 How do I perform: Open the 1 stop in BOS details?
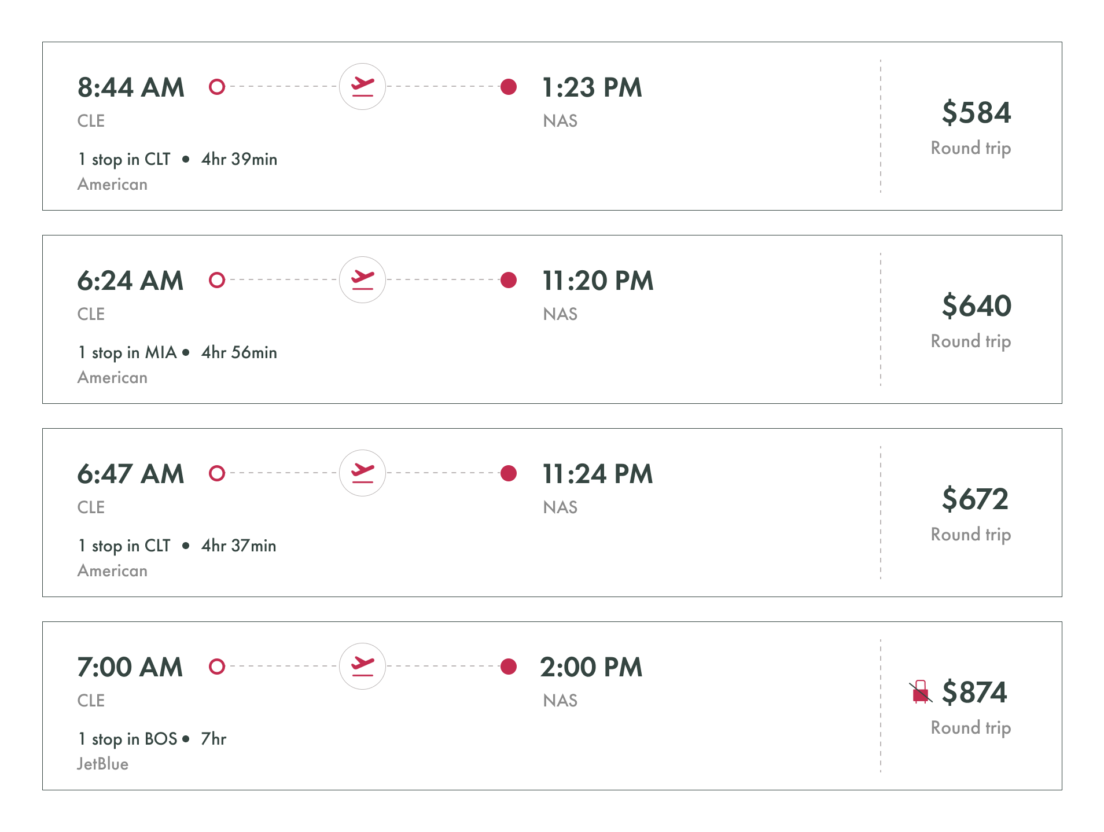[x=128, y=739]
